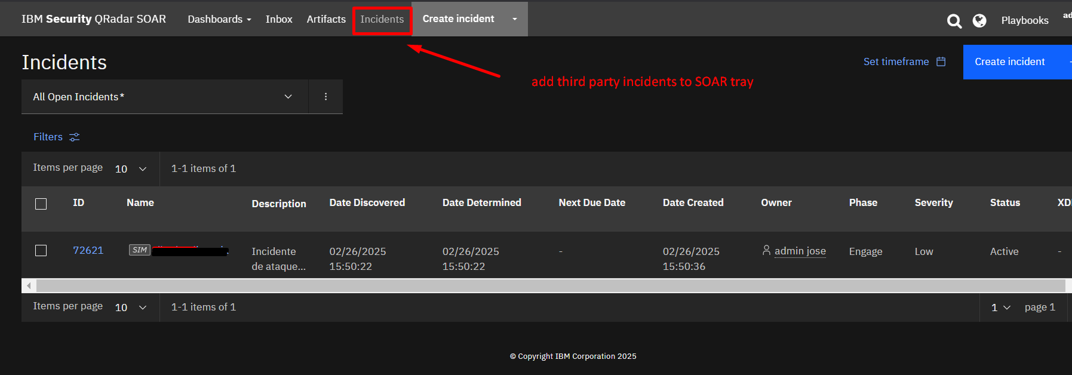Sort by the Status column header
The width and height of the screenshot is (1072, 375).
point(1005,203)
